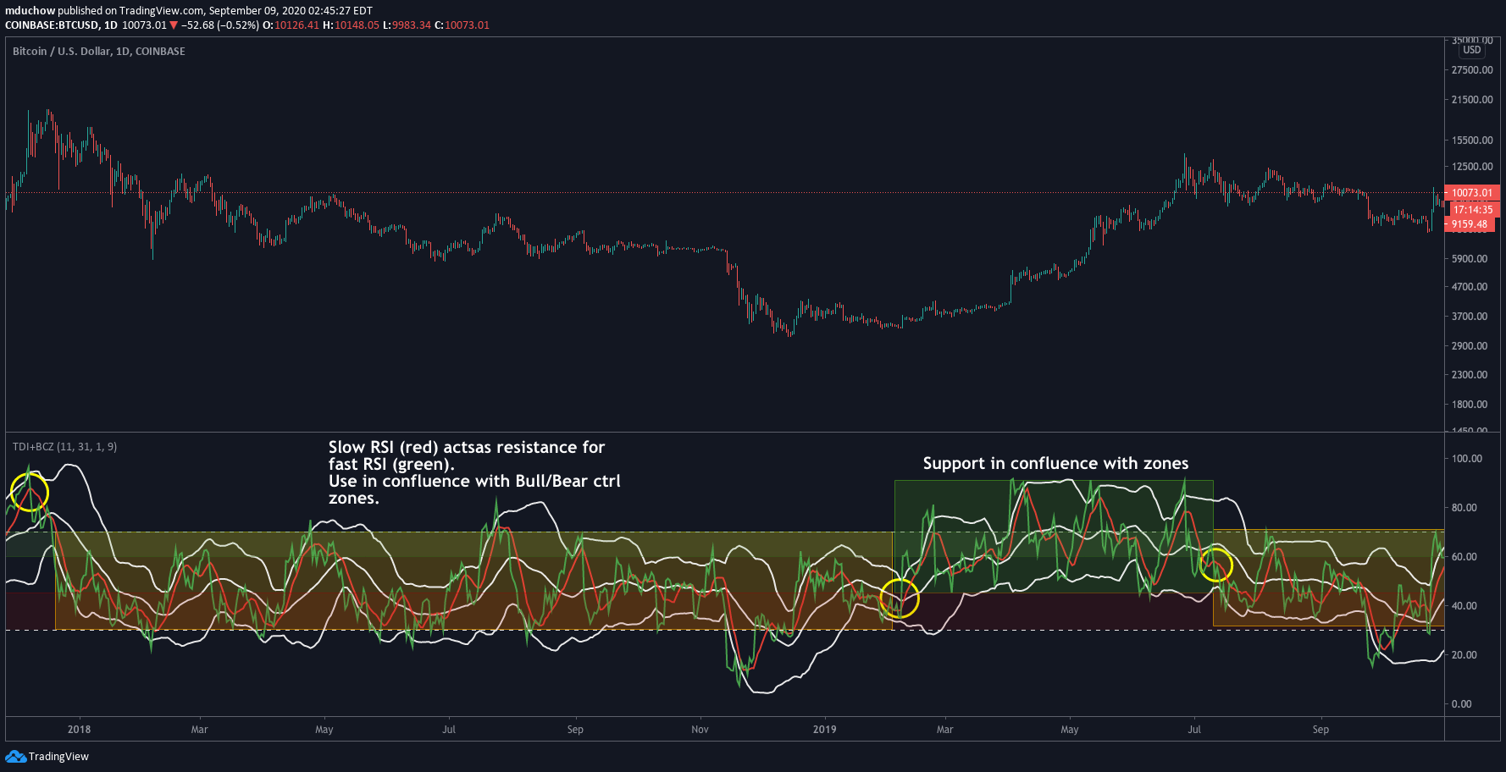
Task: Click the mduchow author name
Action: (x=30, y=11)
